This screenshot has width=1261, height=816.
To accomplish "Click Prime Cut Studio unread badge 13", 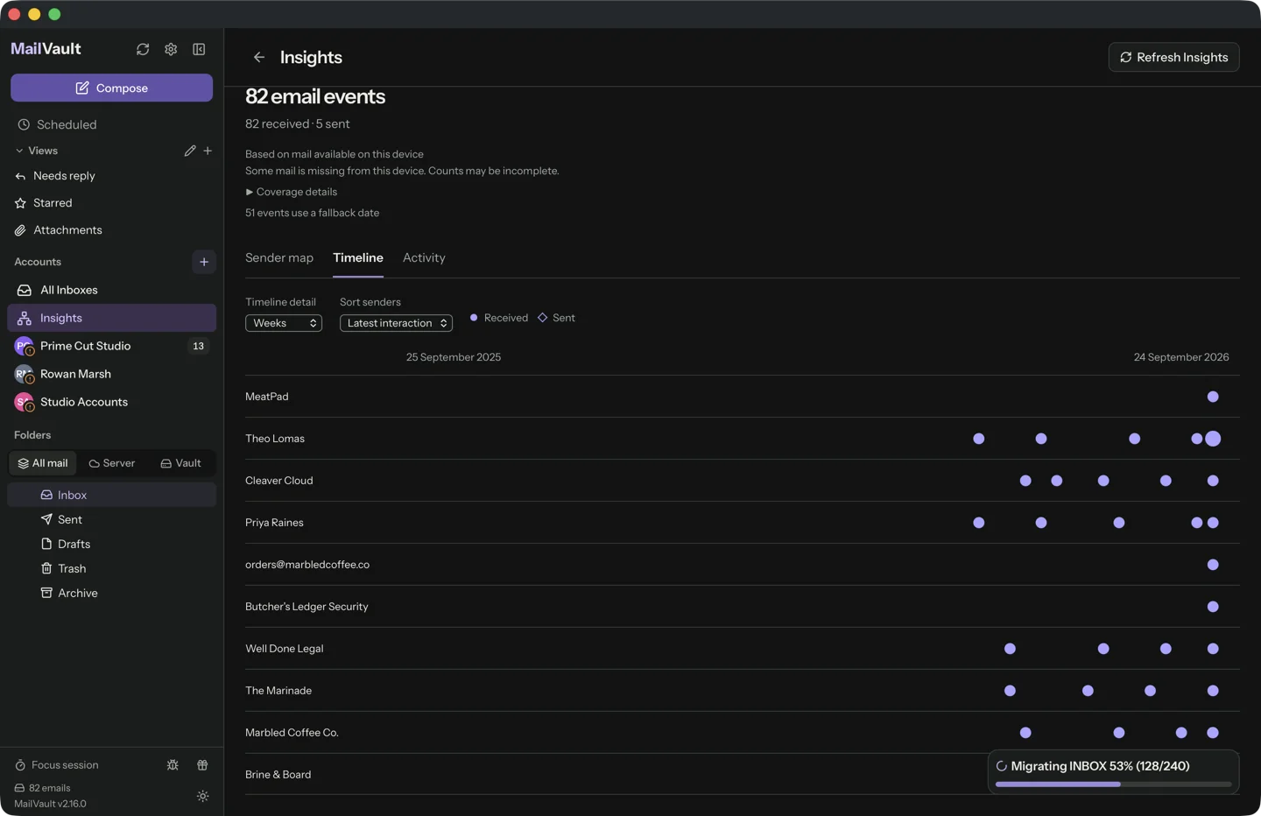I will tap(199, 346).
